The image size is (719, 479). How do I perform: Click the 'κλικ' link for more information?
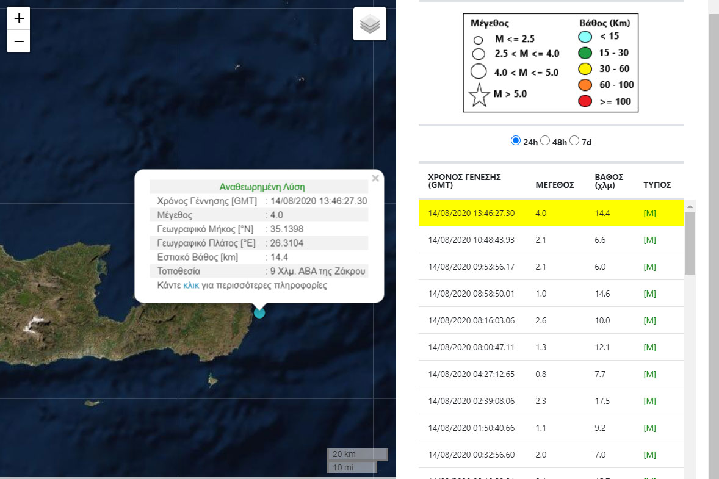coord(191,286)
